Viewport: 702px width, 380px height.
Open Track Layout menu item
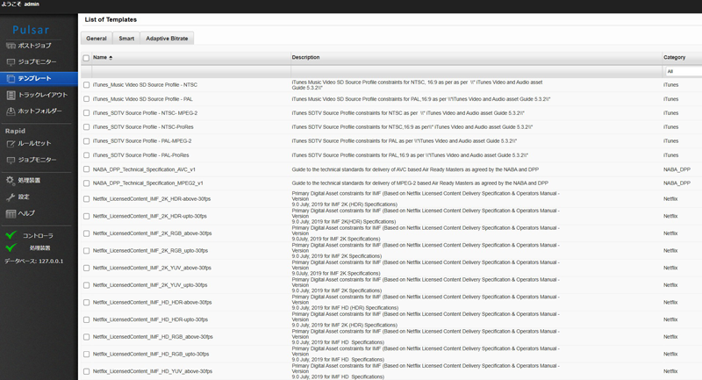42,95
